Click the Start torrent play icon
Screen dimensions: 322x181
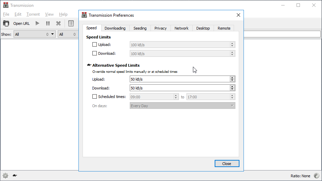coord(37,23)
